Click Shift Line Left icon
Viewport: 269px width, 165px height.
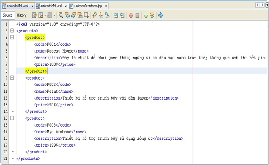click(116, 15)
